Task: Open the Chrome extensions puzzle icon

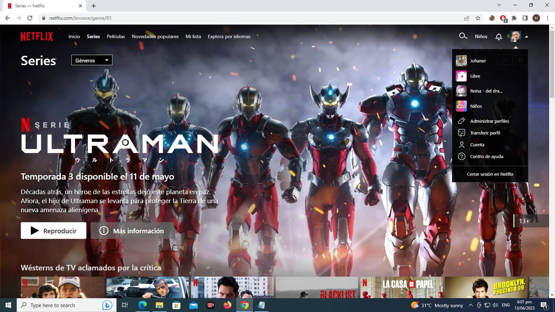Action: coord(514,18)
